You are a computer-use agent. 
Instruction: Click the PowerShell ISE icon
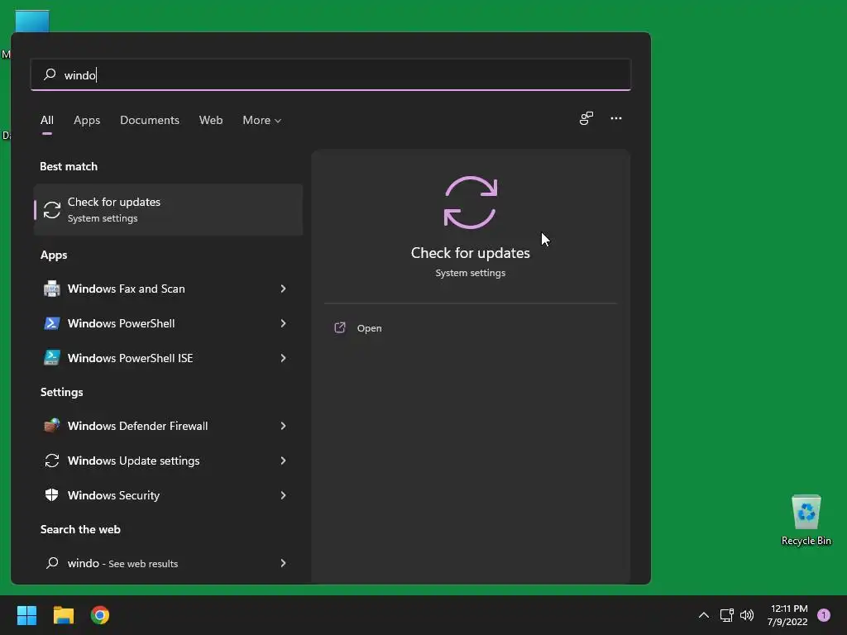pos(52,358)
